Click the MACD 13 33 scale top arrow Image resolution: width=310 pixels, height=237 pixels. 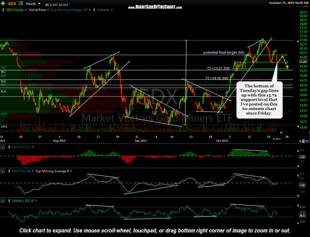(x=298, y=151)
